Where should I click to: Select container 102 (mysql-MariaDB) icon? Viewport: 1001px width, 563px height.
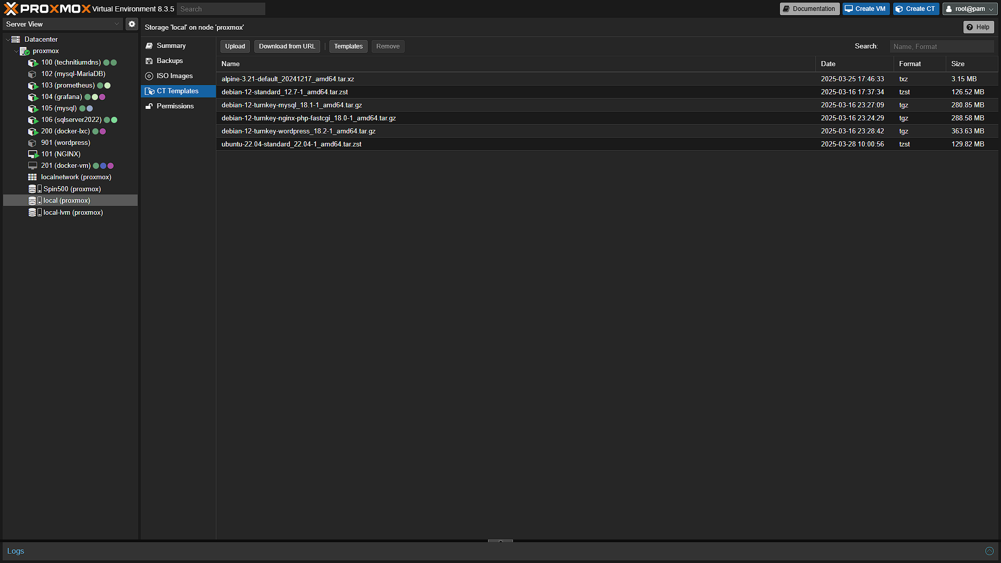click(x=32, y=74)
